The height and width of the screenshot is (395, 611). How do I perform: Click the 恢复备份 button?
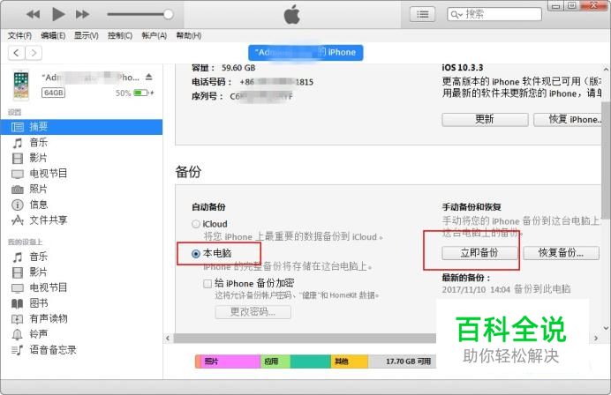point(562,253)
